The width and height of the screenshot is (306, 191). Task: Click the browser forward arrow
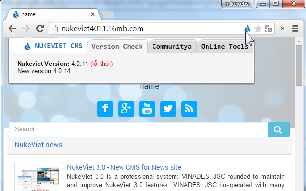coord(26,29)
